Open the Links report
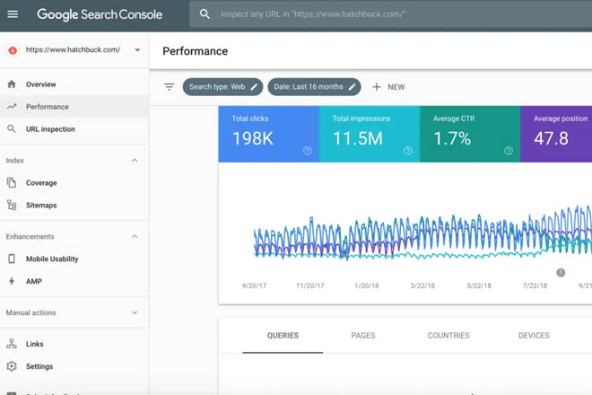 [x=35, y=344]
